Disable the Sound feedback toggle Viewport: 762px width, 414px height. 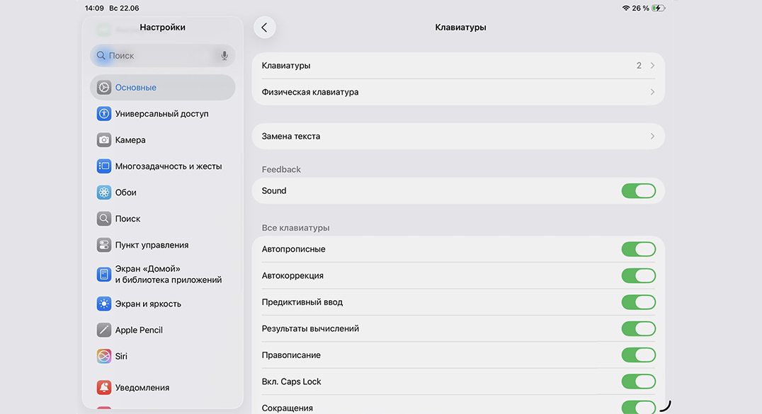click(638, 191)
